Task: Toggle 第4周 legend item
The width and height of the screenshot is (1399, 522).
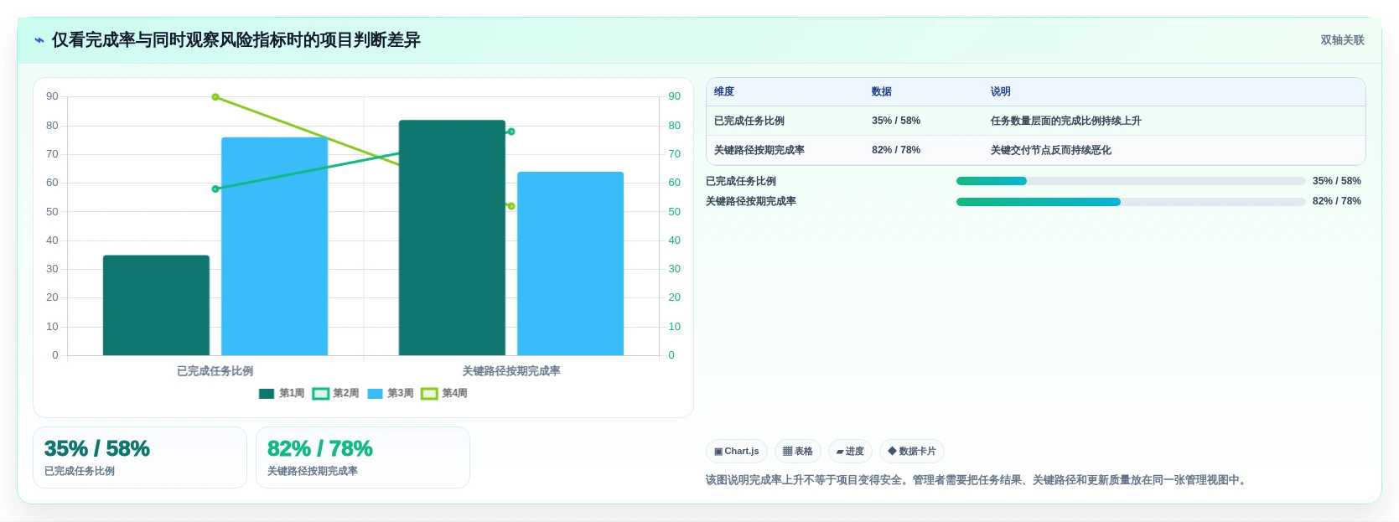Action: 444,393
